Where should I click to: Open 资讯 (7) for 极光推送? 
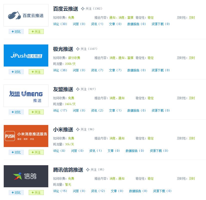tap(97, 70)
